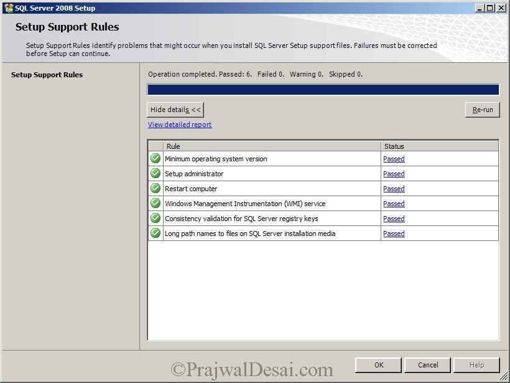Click the Help button
The image size is (510, 383).
pos(476,365)
